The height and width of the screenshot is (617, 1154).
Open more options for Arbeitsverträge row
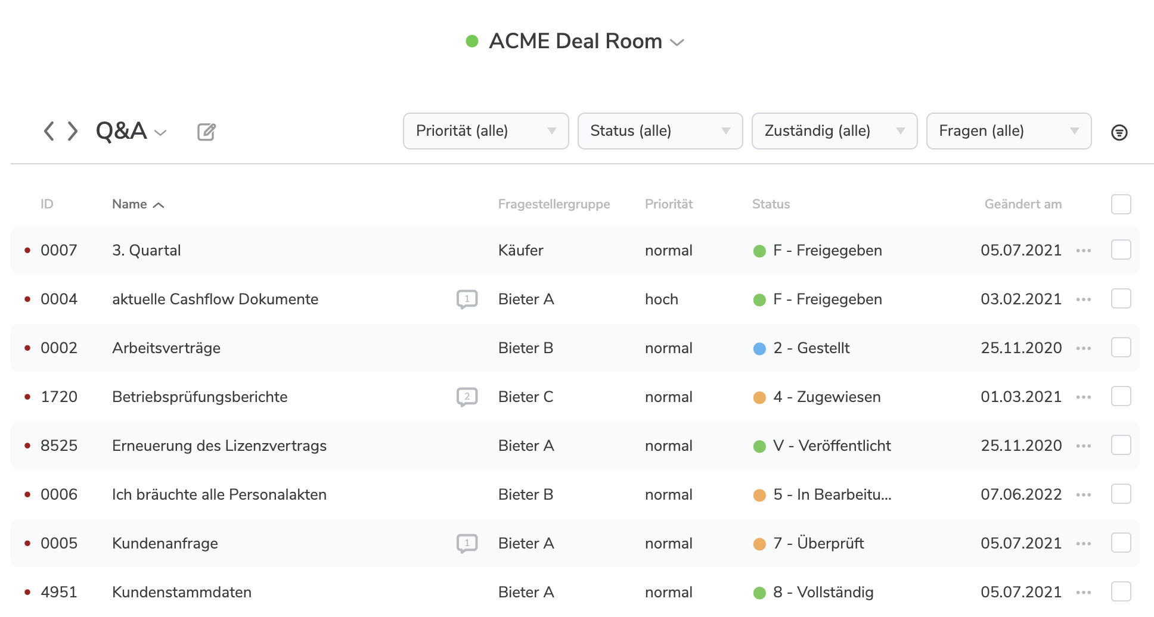[1083, 348]
